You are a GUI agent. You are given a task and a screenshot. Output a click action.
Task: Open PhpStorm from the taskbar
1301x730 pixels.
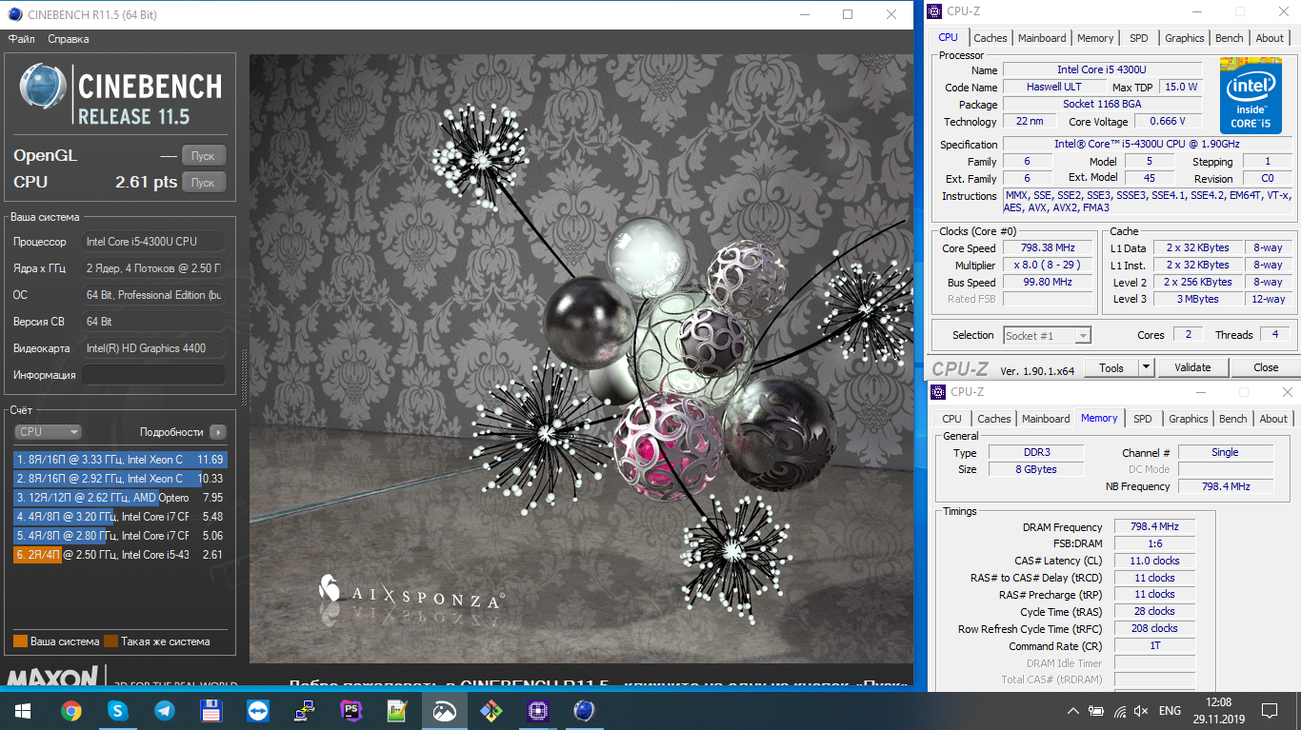coord(350,710)
